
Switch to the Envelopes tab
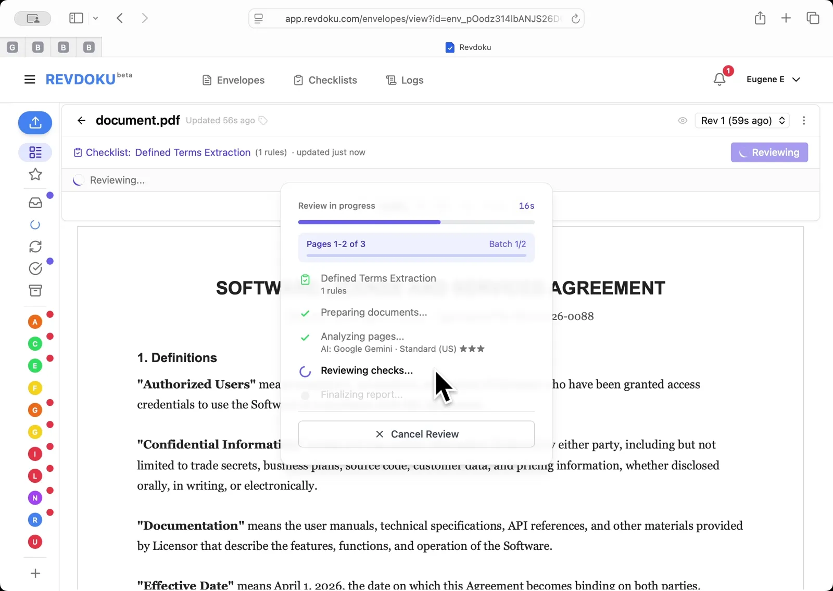233,80
